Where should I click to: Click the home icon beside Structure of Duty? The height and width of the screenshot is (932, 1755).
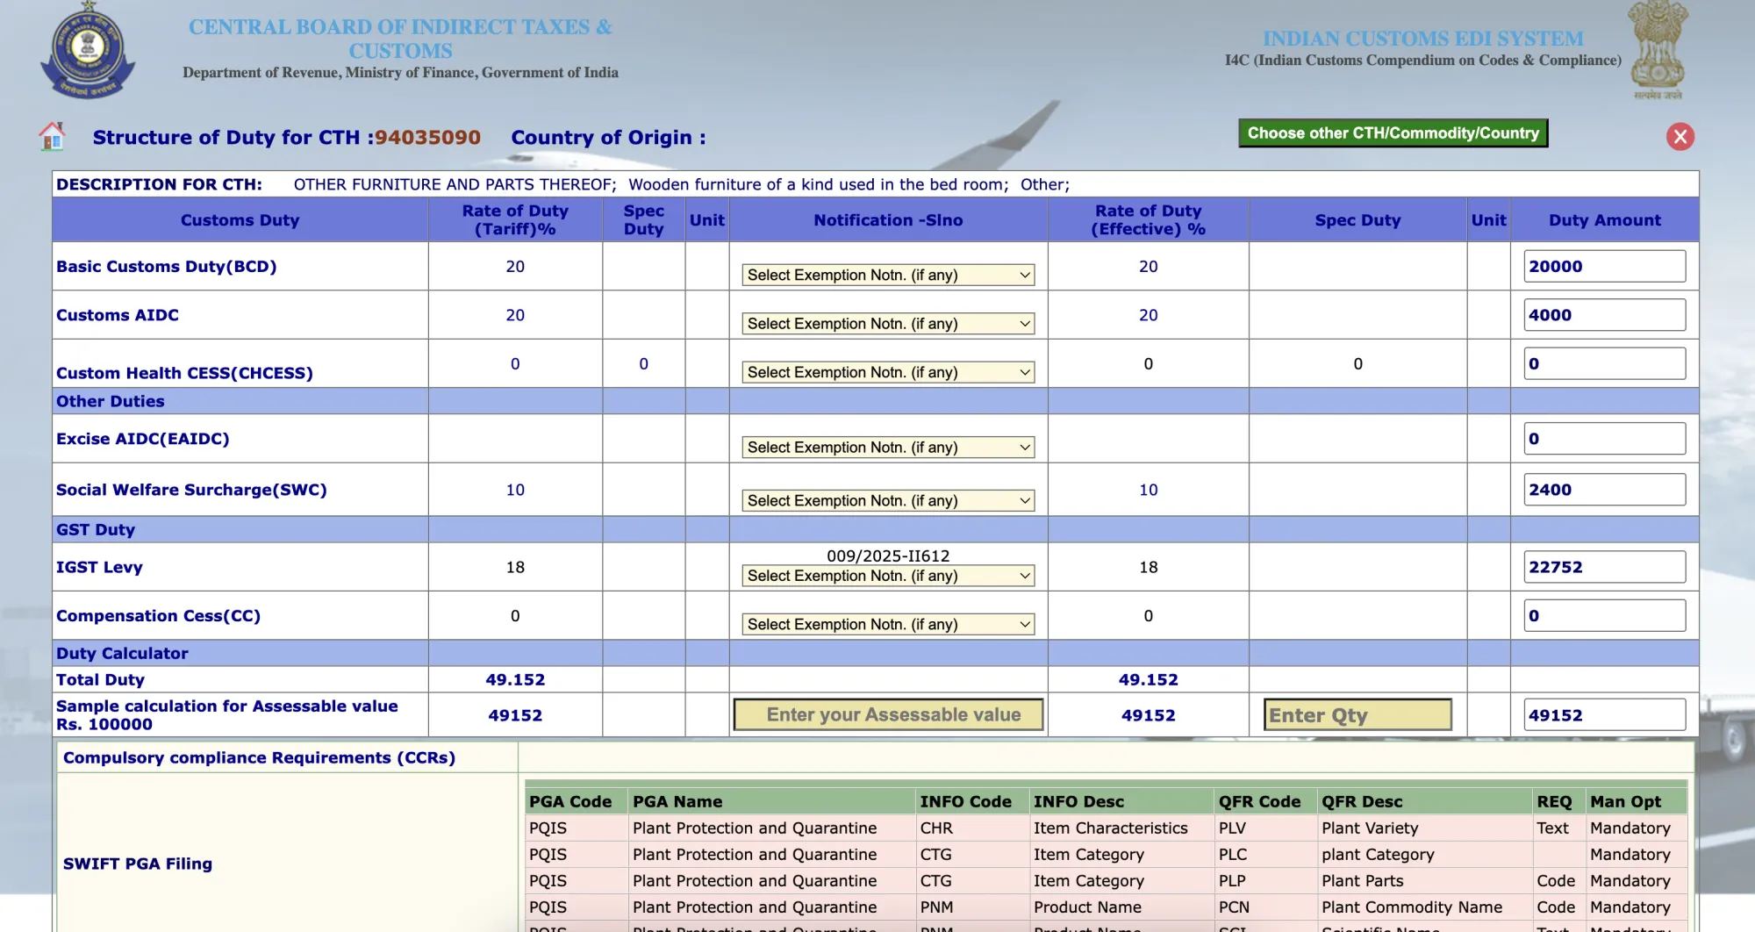coord(52,137)
